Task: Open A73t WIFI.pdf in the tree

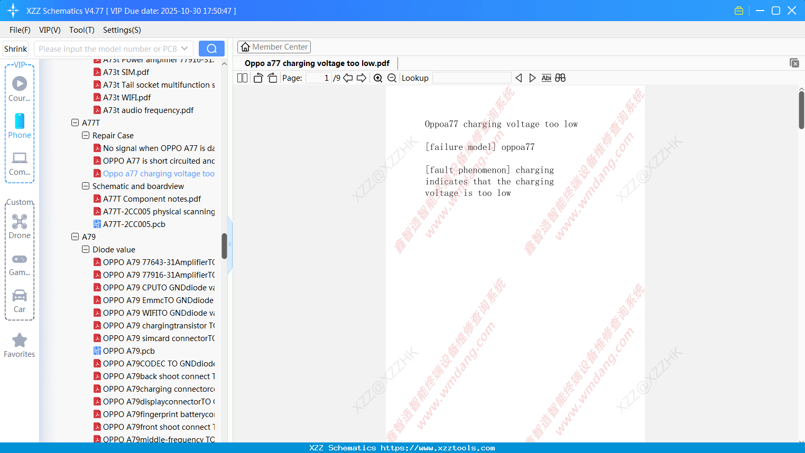Action: (x=127, y=98)
